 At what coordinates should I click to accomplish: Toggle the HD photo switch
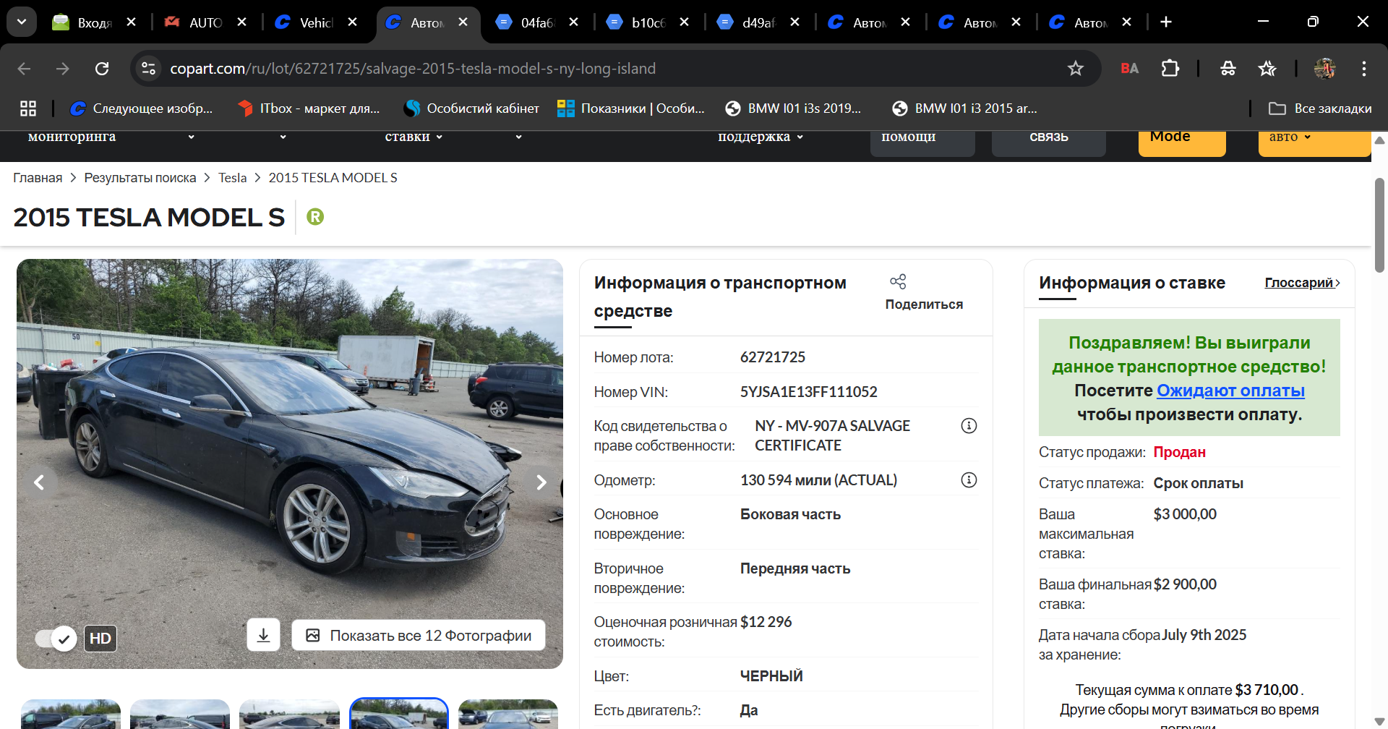(x=56, y=639)
